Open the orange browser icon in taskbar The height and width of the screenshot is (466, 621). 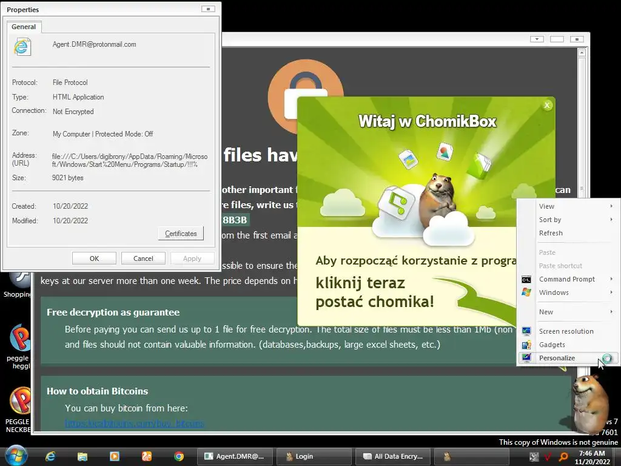[x=147, y=456]
